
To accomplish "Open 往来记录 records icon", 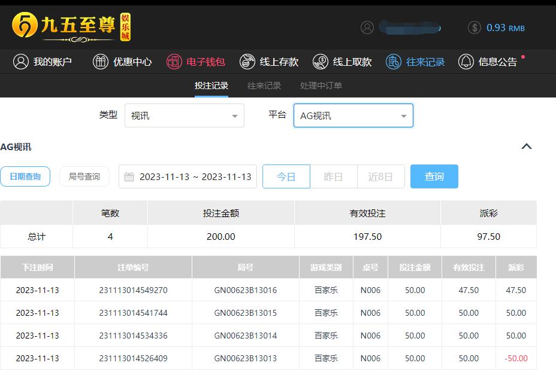I will pos(393,62).
